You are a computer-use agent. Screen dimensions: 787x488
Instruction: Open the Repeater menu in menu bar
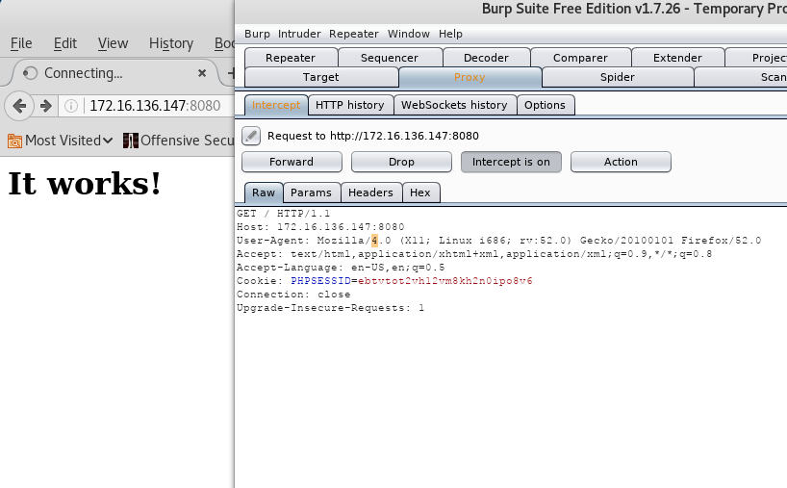[x=354, y=34]
